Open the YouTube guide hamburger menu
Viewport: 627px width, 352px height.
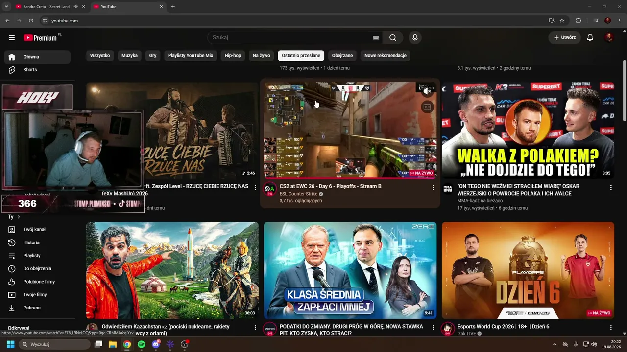[x=12, y=38]
